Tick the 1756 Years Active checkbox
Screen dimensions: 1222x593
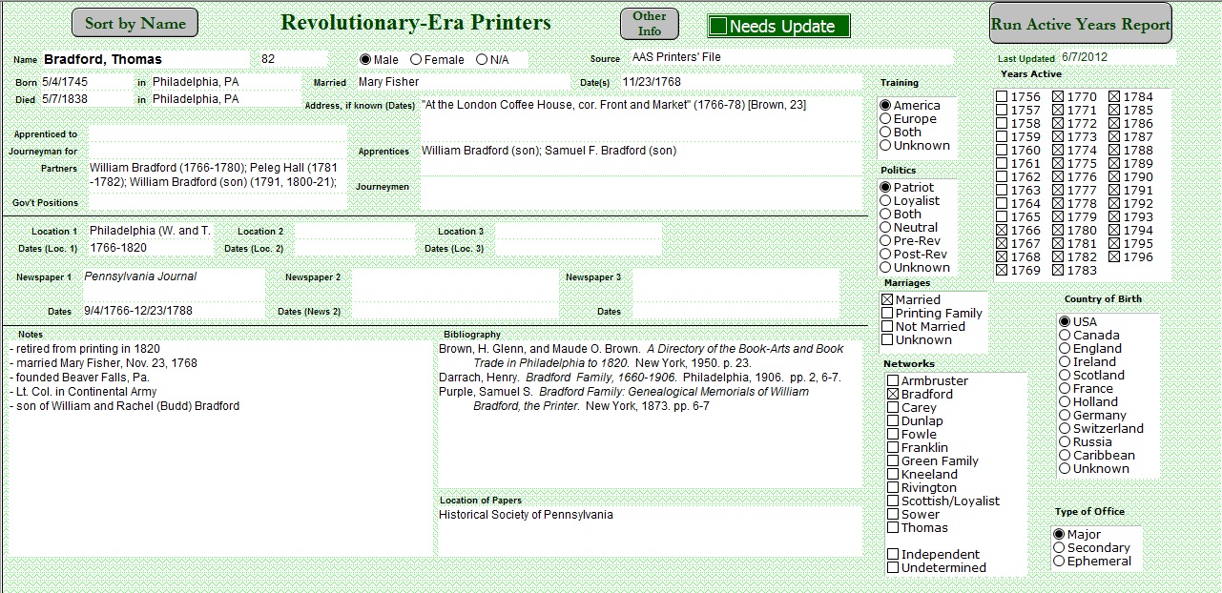tap(1002, 97)
